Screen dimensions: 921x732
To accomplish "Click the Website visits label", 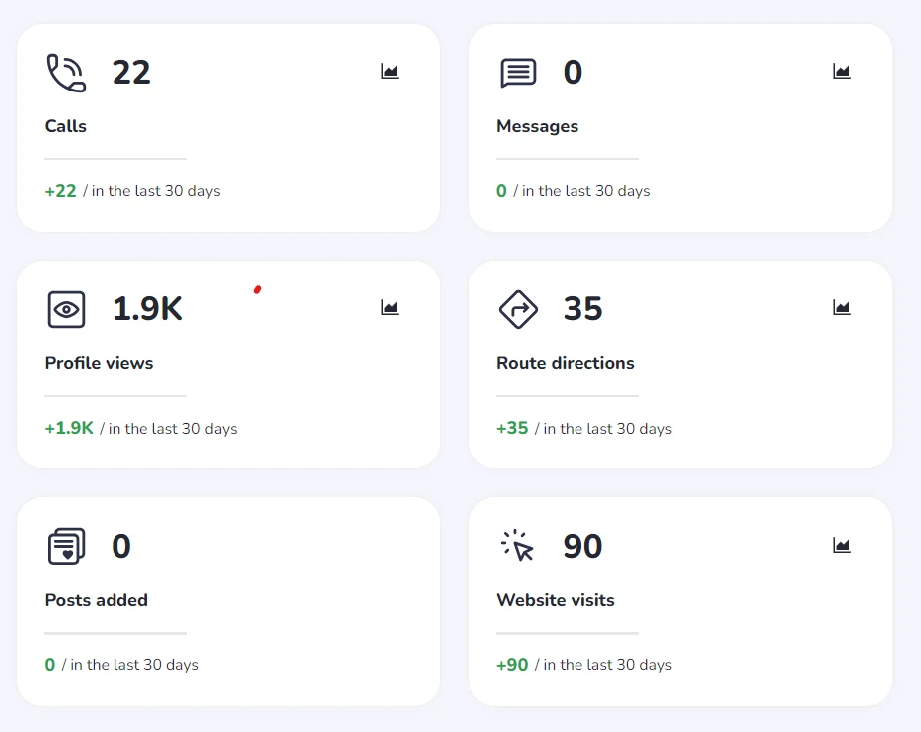I will click(555, 600).
